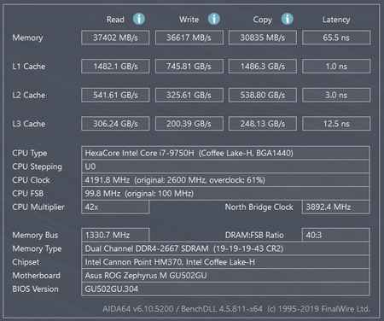Click the North Bridge Clock label
The height and width of the screenshot is (321, 384).
[x=259, y=207]
